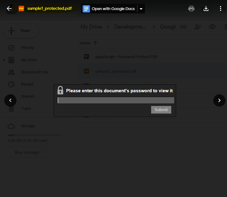This screenshot has width=227, height=197.
Task: Go to the previous file arrow
Action: [x=10, y=100]
